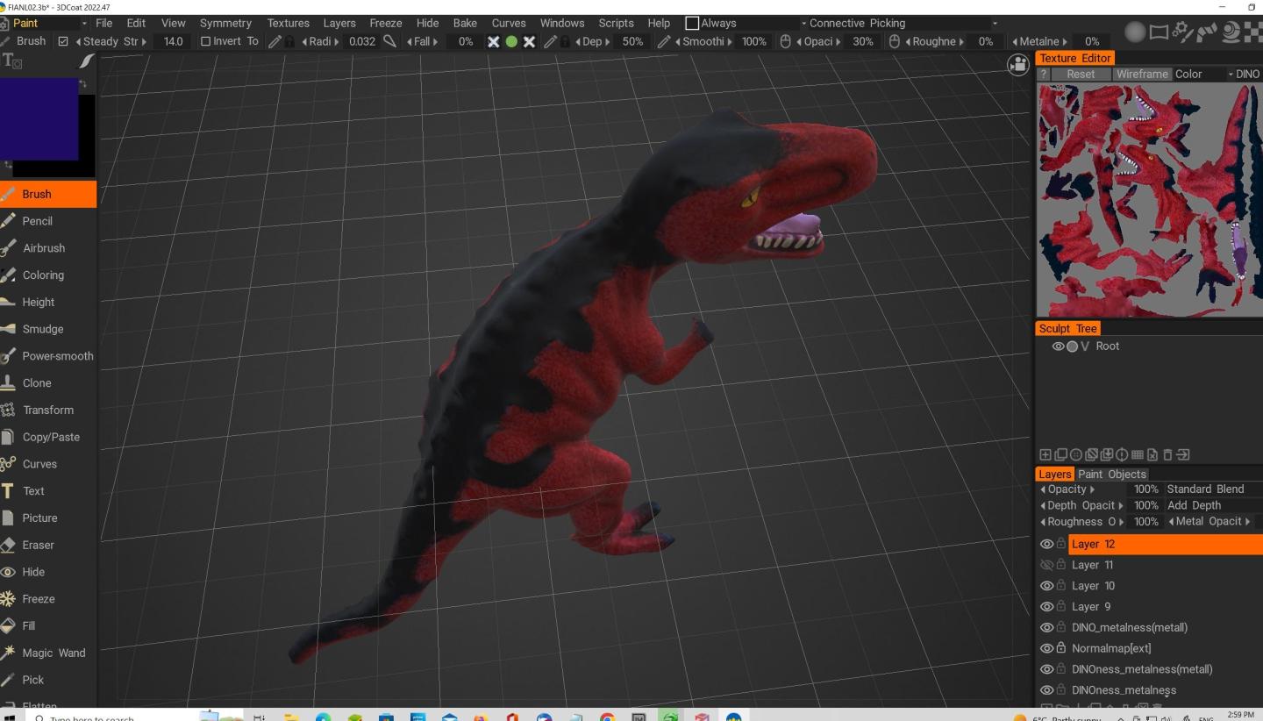This screenshot has height=721, width=1263.
Task: Click the sphere shading icon in top bar
Action: click(x=1135, y=32)
